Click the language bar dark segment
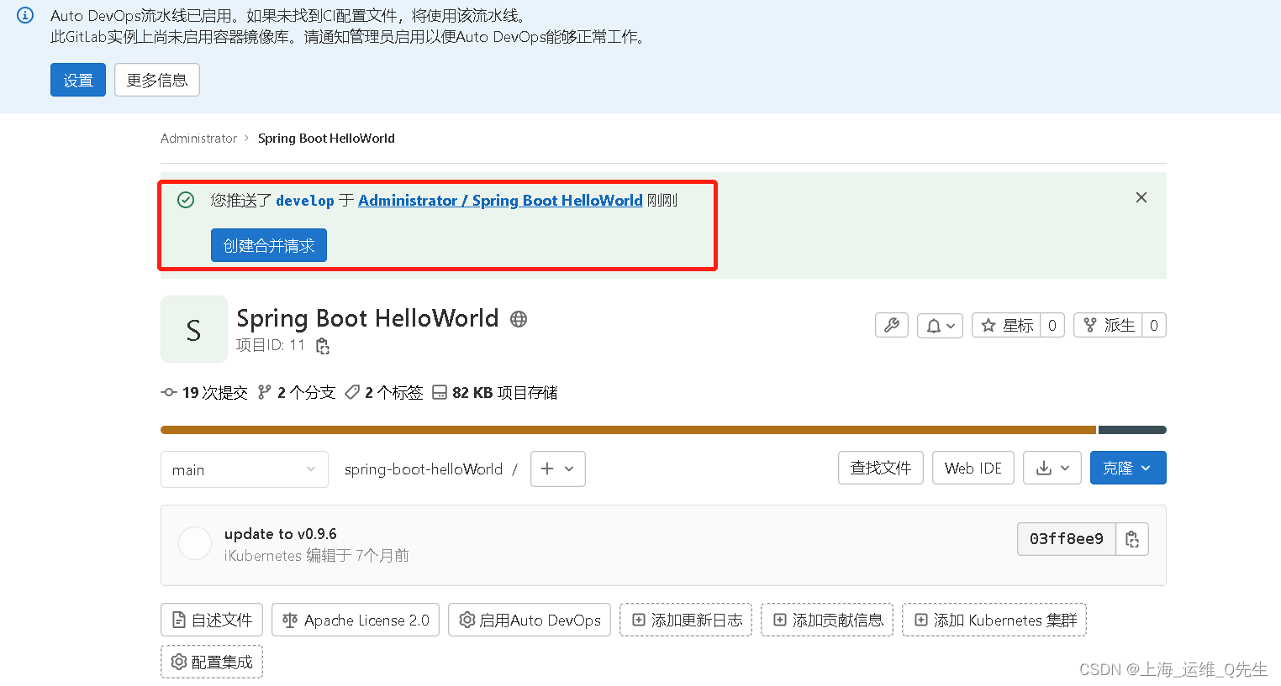This screenshot has width=1281, height=686. (1132, 430)
